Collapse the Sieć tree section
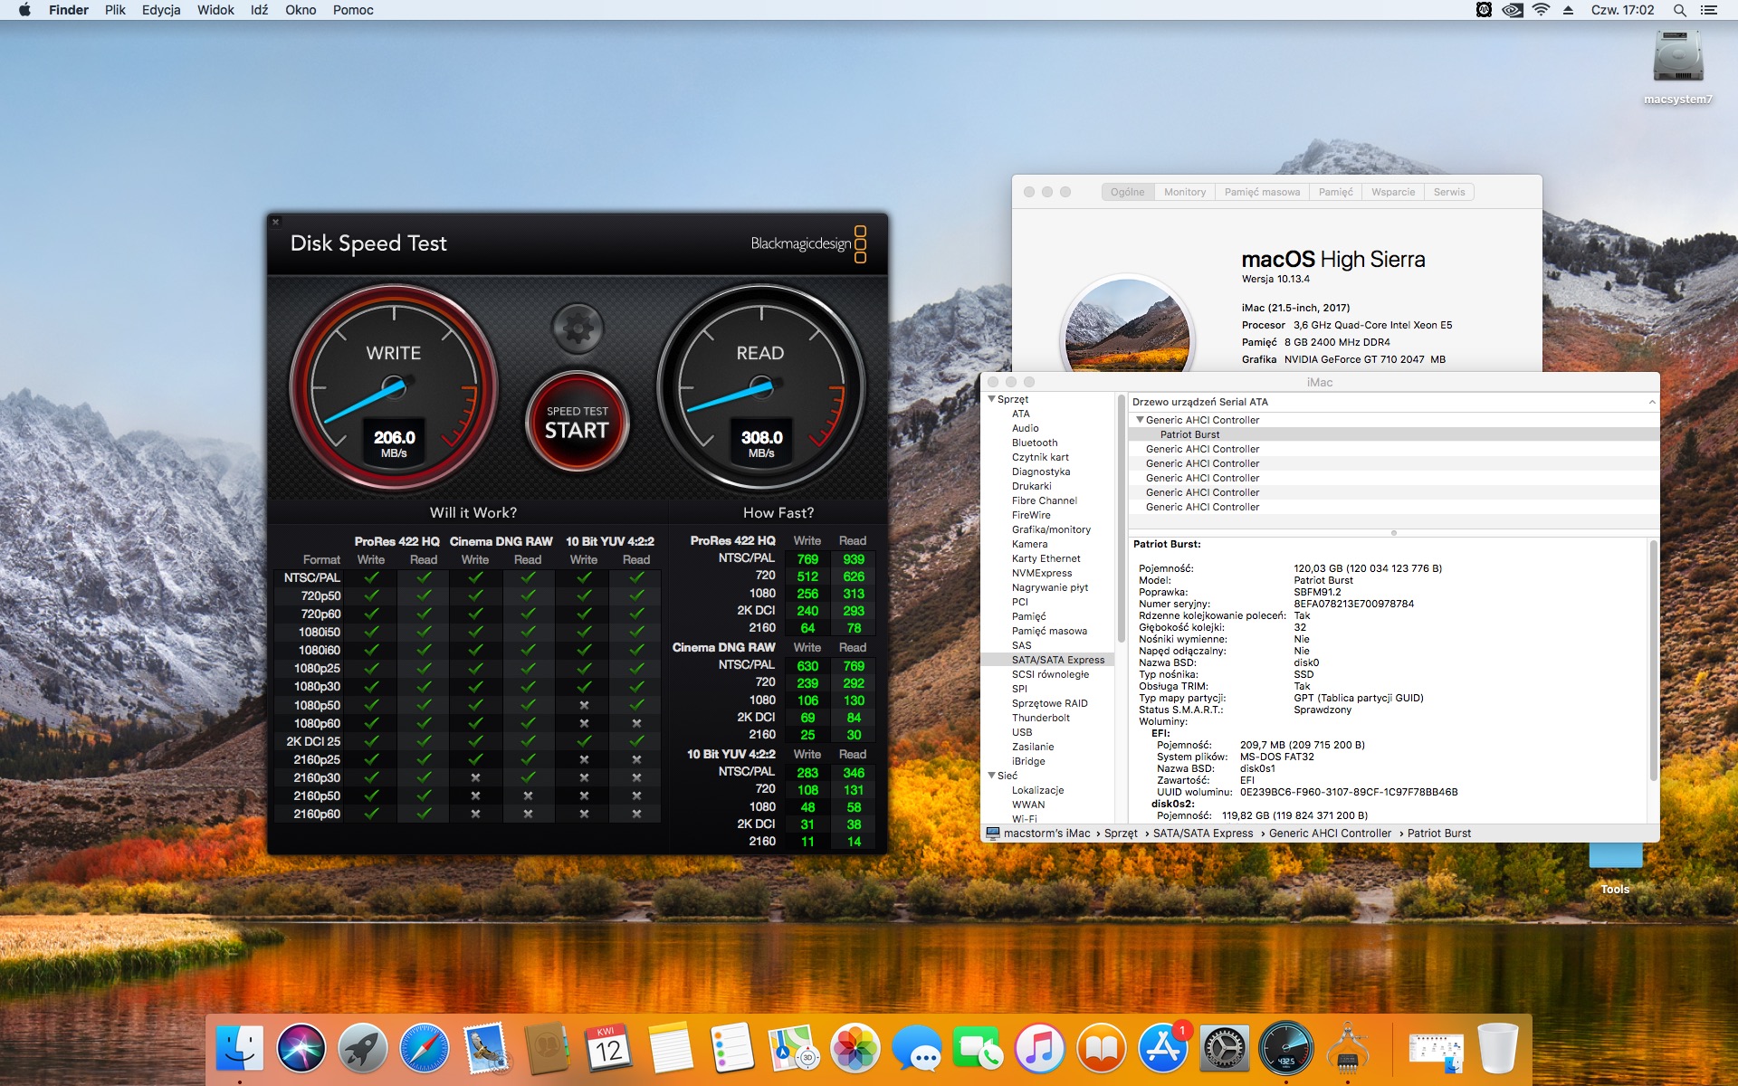1738x1086 pixels. [x=992, y=776]
